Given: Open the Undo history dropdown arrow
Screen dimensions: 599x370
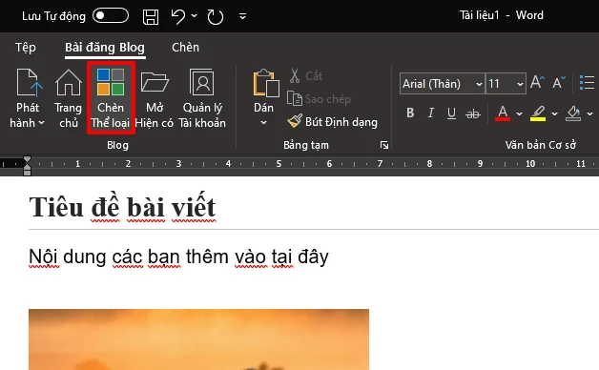Looking at the screenshot, I should [194, 15].
